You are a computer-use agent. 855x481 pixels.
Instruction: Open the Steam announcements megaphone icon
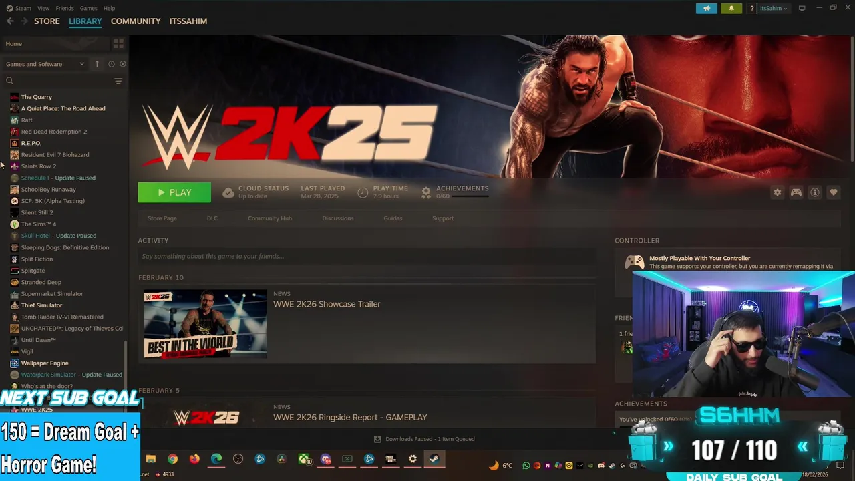tap(706, 9)
